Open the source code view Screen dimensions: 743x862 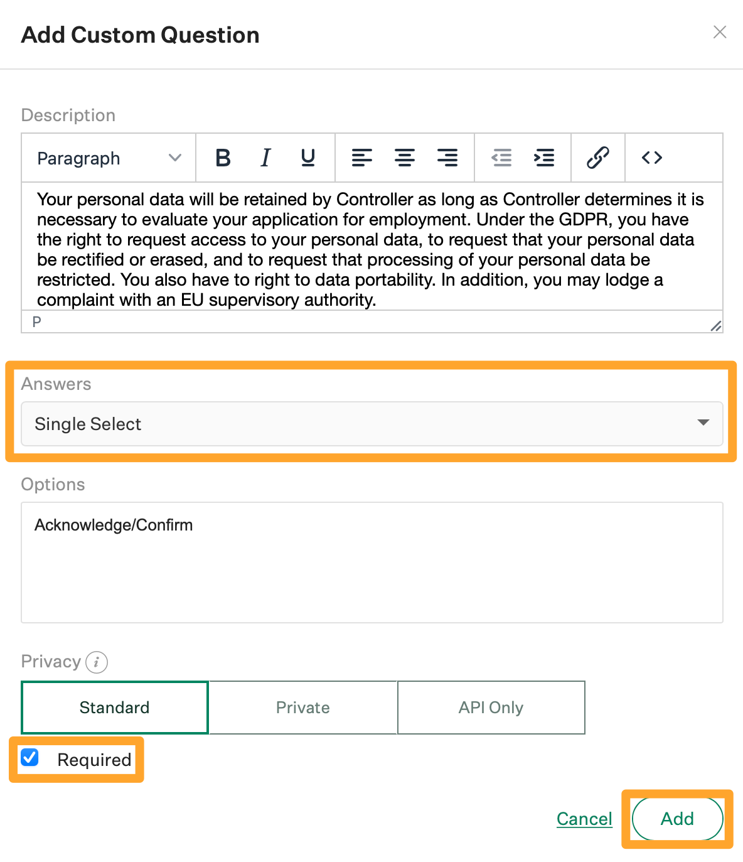pos(652,158)
